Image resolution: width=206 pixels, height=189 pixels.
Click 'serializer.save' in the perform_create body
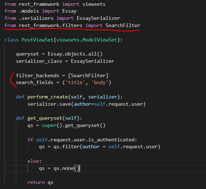coord(49,104)
